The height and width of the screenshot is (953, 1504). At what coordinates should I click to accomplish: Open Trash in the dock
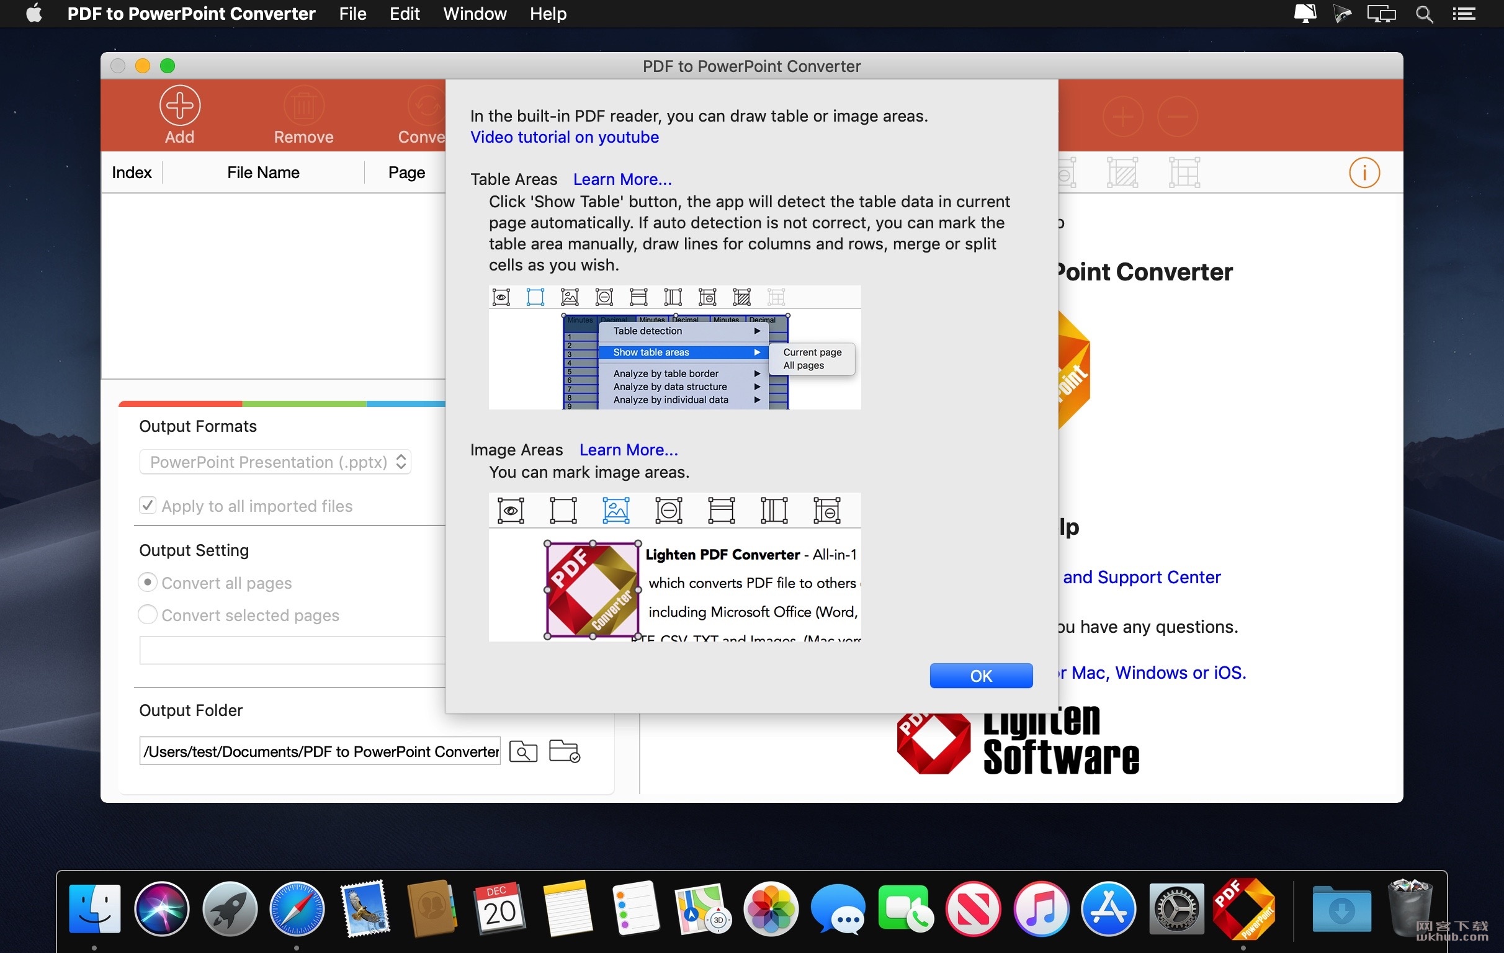[x=1409, y=909]
